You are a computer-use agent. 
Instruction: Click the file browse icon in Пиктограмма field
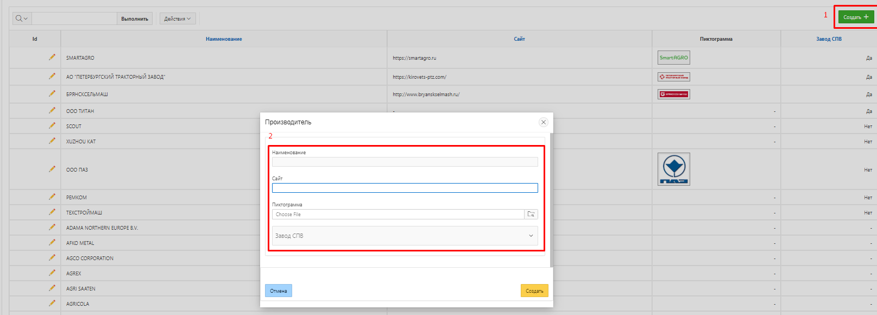[x=531, y=215]
